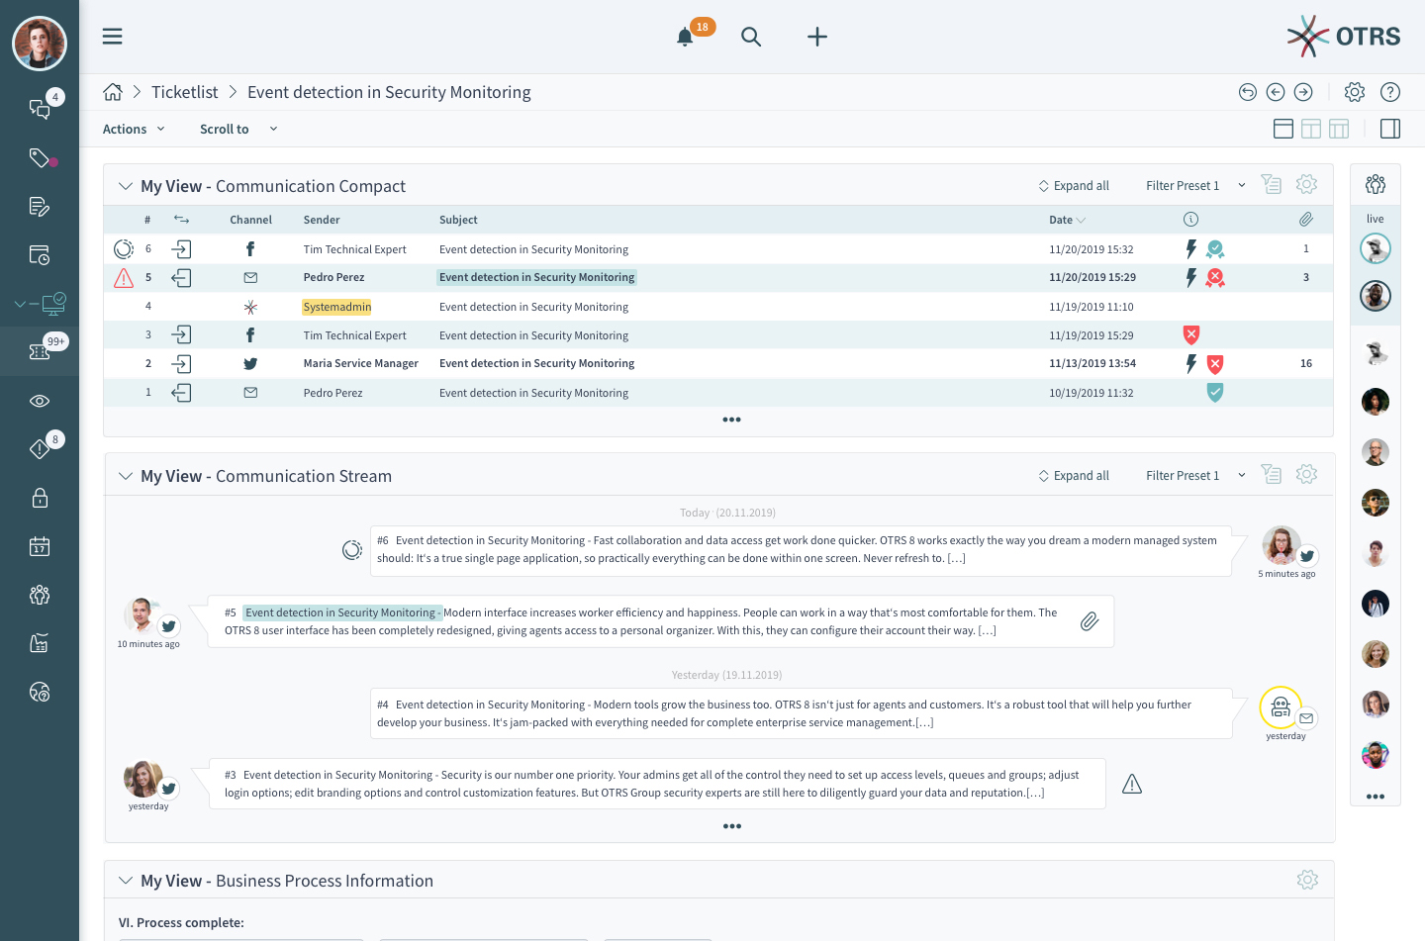The width and height of the screenshot is (1425, 941).
Task: Select article 6 from Tim Technical Expert
Action: click(x=718, y=249)
